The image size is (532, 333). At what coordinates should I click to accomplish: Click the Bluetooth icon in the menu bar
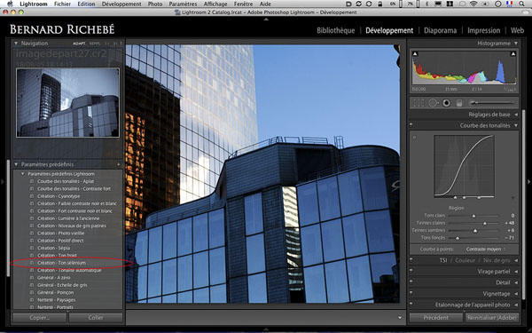point(427,4)
